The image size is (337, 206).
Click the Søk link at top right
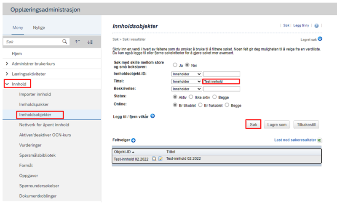[x=286, y=25]
